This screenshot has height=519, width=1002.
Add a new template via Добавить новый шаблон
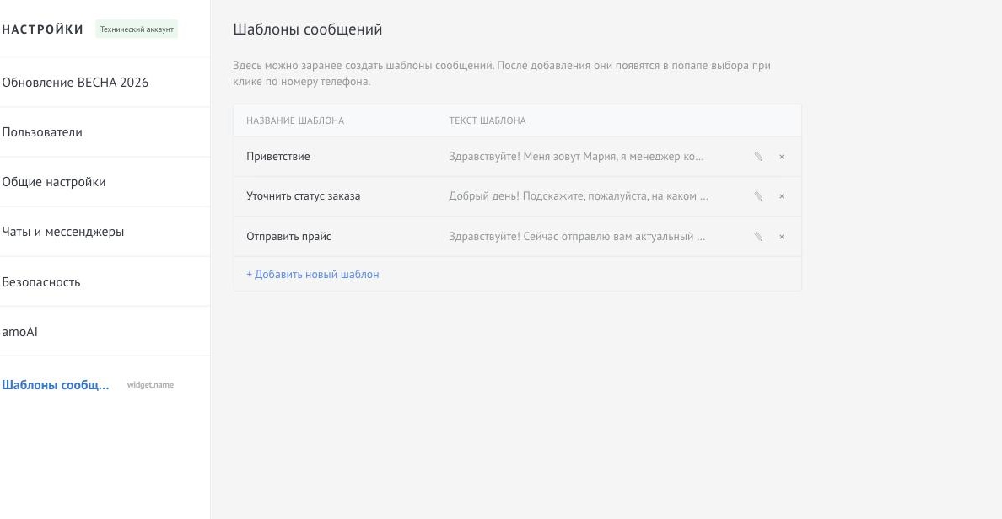pyautogui.click(x=312, y=274)
